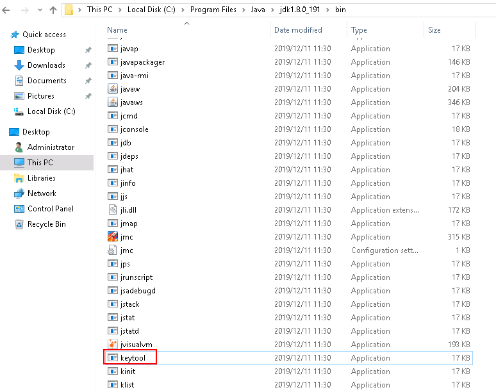Open pinned Desktop under Quick access
This screenshot has height=392, width=496.
click(x=41, y=50)
